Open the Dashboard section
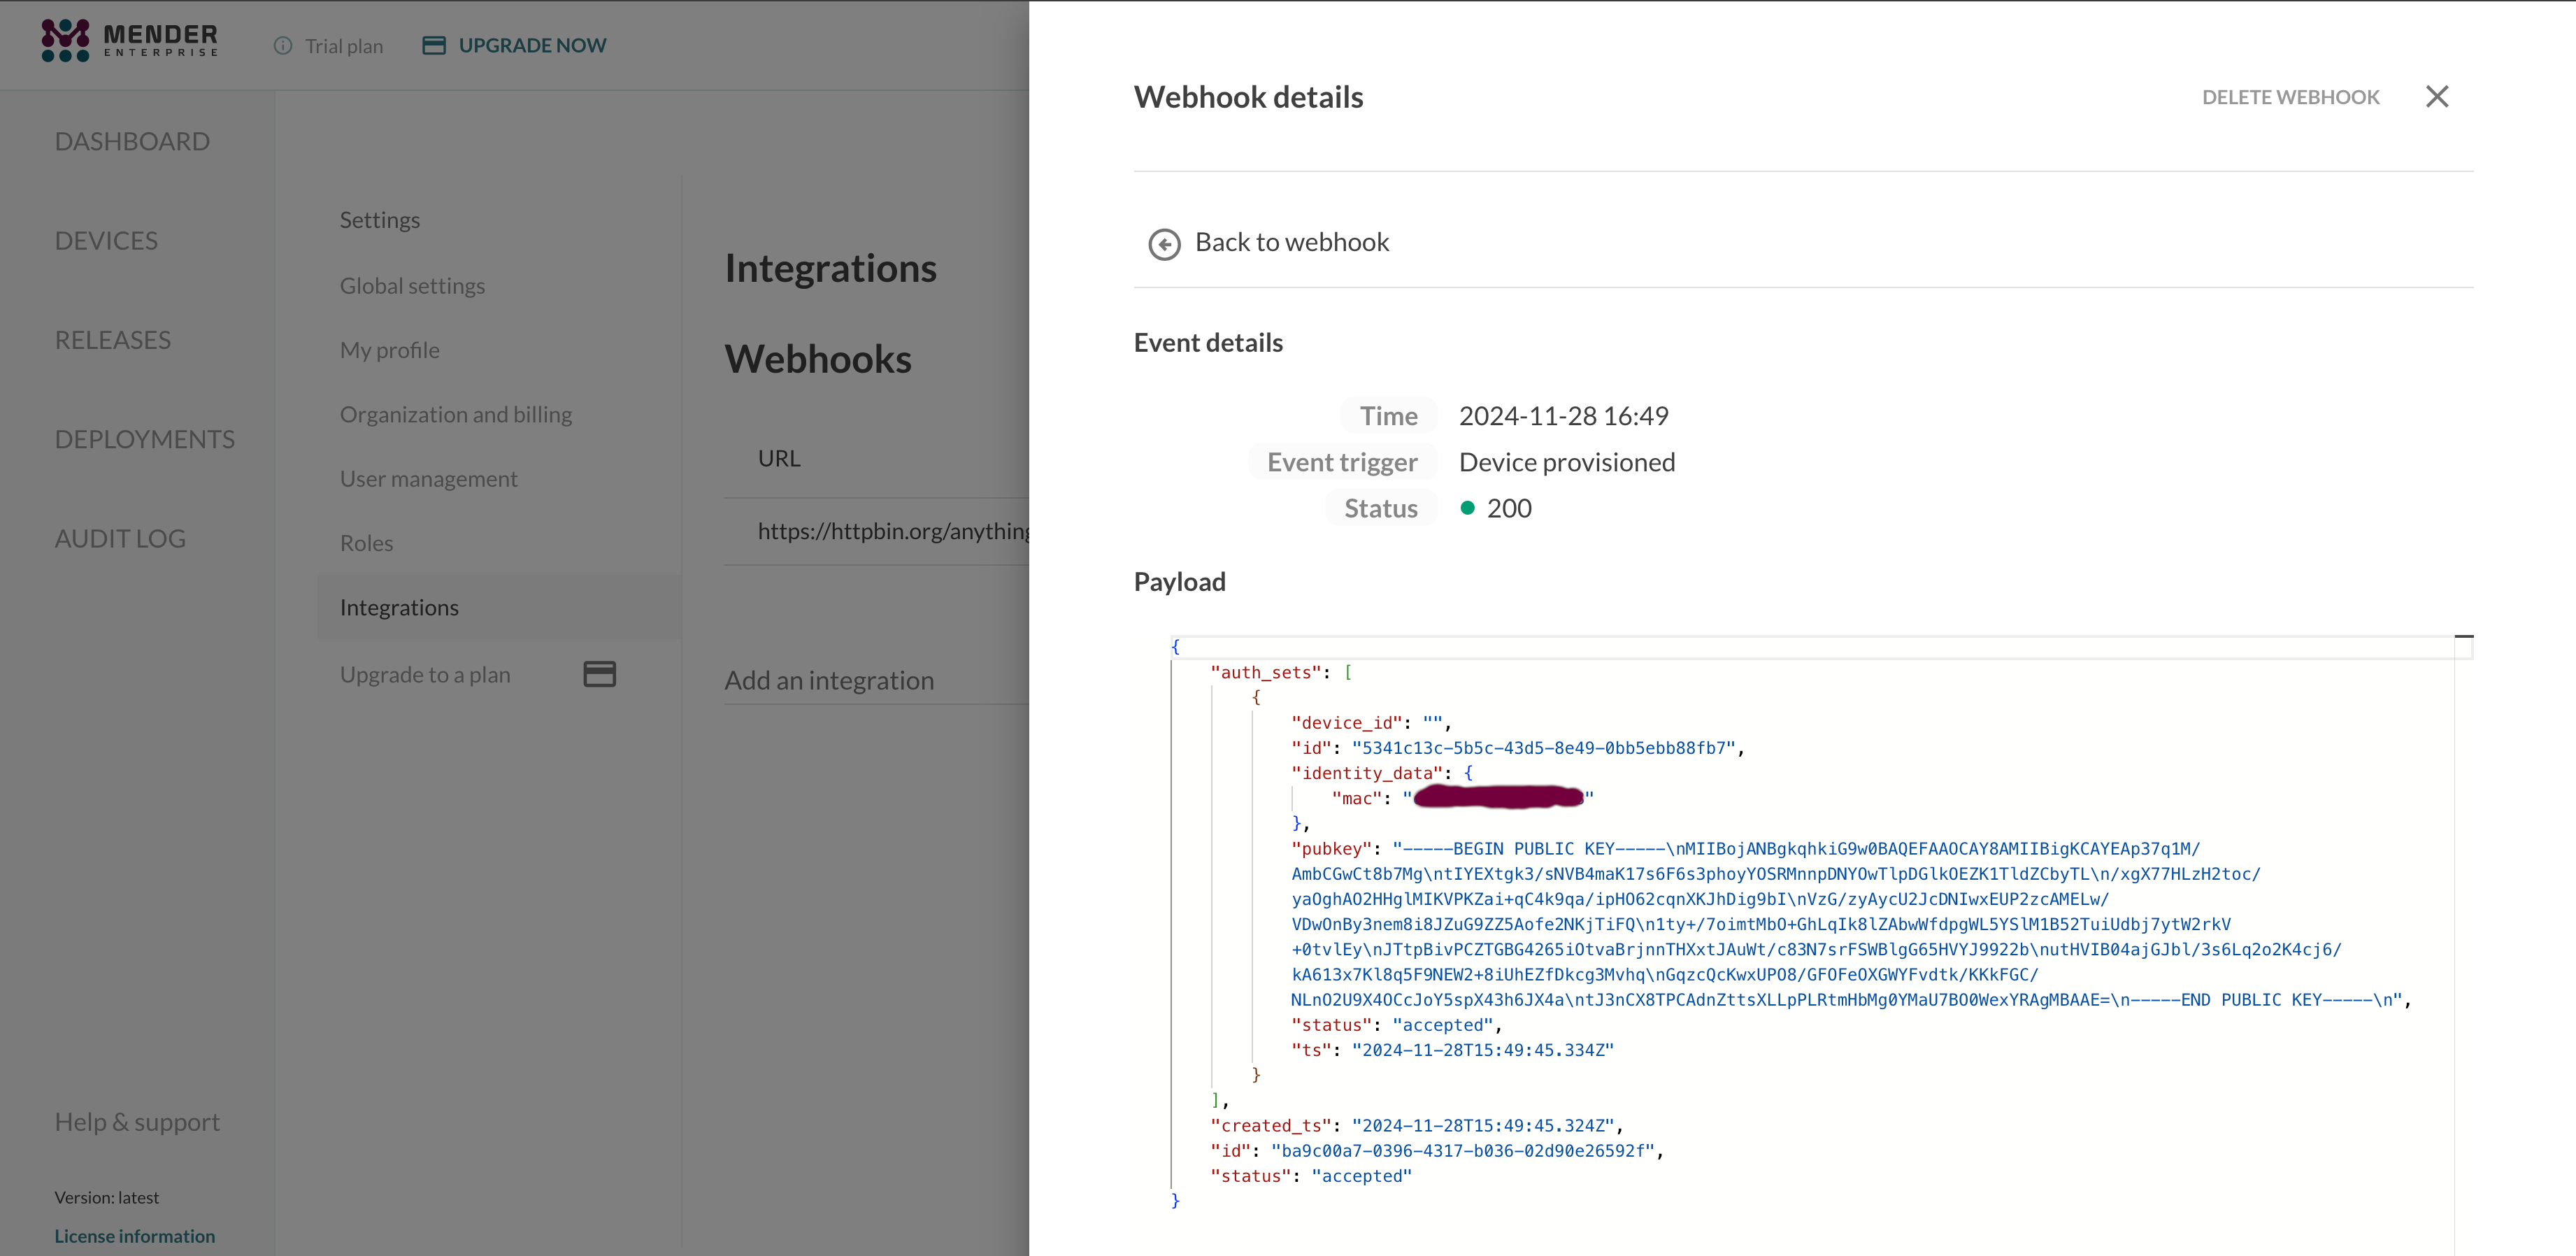Image resolution: width=2576 pixels, height=1256 pixels. coord(132,142)
